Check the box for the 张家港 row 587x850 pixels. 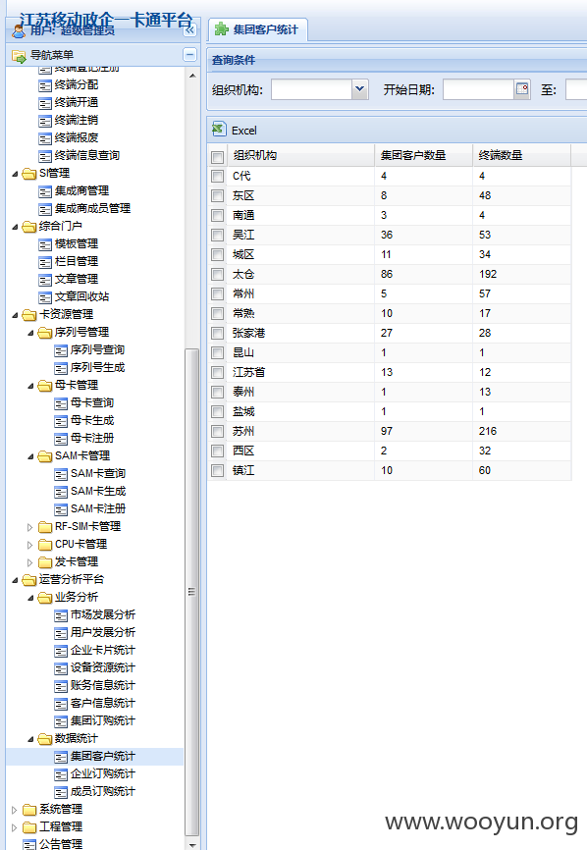[217, 334]
